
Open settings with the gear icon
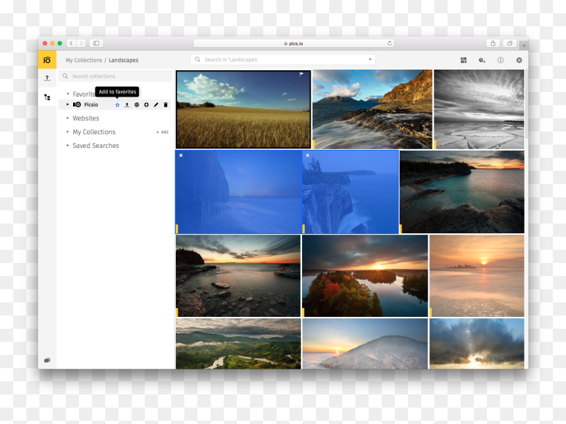(519, 60)
